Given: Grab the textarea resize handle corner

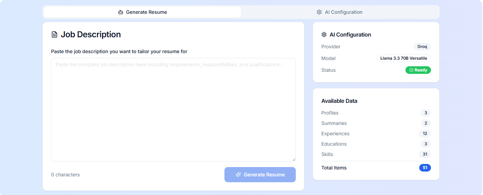Looking at the screenshot, I should pyautogui.click(x=294, y=160).
